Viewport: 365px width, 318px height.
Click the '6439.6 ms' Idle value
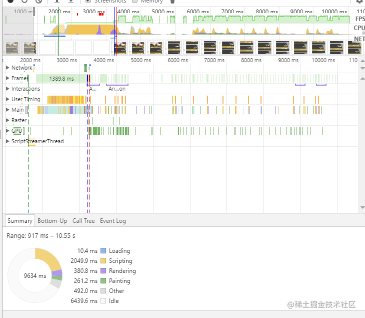click(84, 301)
